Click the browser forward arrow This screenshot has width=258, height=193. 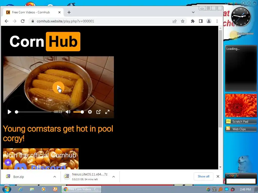click(x=15, y=21)
